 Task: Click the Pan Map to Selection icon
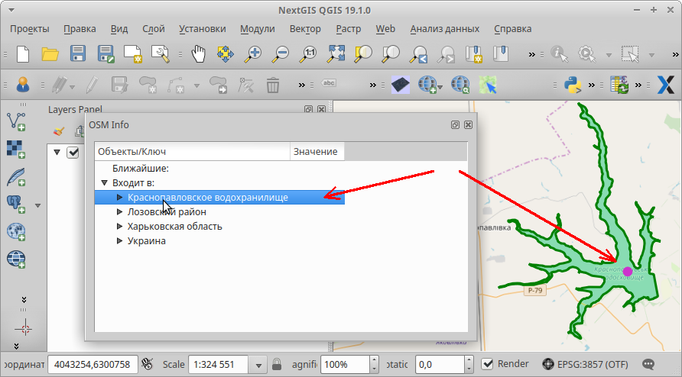pos(226,54)
